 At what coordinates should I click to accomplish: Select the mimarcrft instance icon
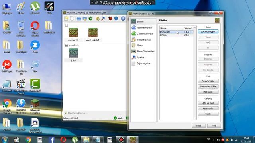[x=73, y=33]
